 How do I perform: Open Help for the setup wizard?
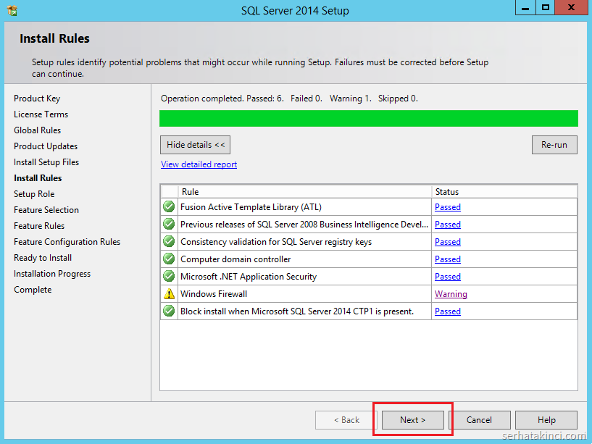546,420
